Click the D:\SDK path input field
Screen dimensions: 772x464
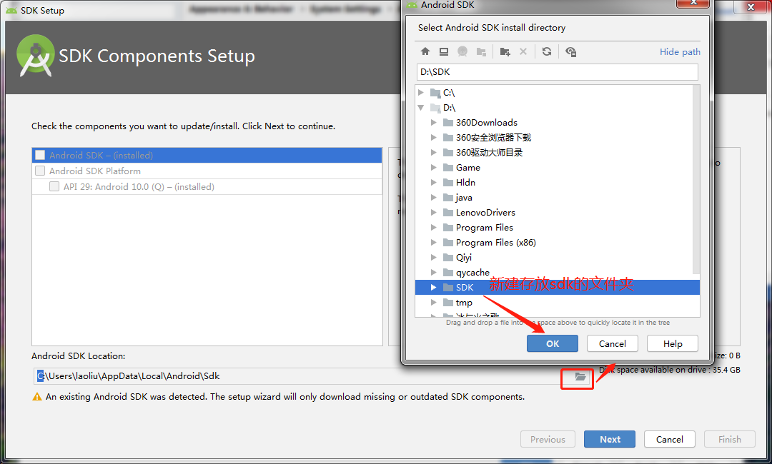tap(558, 72)
